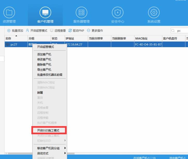Screen dimensions: 188x159
Task: Select the 客户机管理 monitor icon
Action: pyautogui.click(x=45, y=12)
